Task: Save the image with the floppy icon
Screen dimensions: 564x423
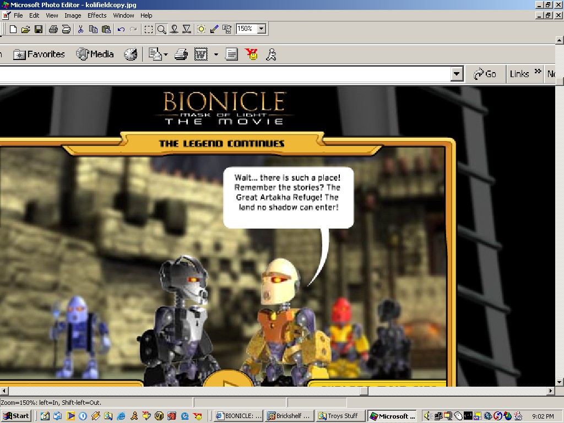Action: [x=39, y=29]
